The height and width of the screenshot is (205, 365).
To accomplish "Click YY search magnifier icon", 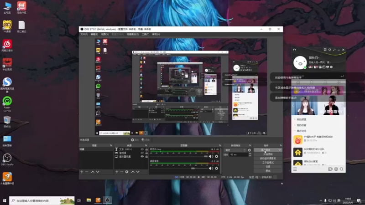I will pos(341,169).
